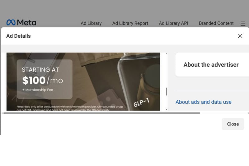Click the Meta logo

[x=21, y=22]
